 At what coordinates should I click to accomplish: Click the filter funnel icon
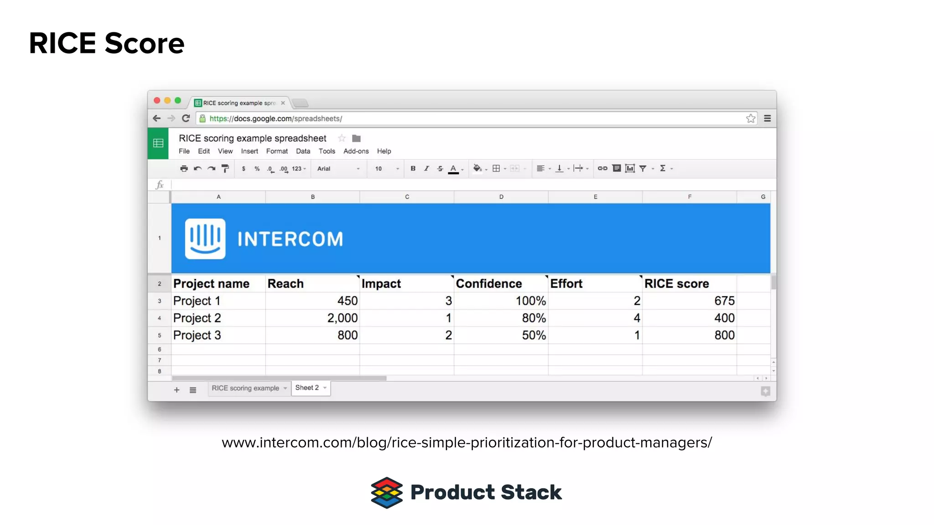643,169
